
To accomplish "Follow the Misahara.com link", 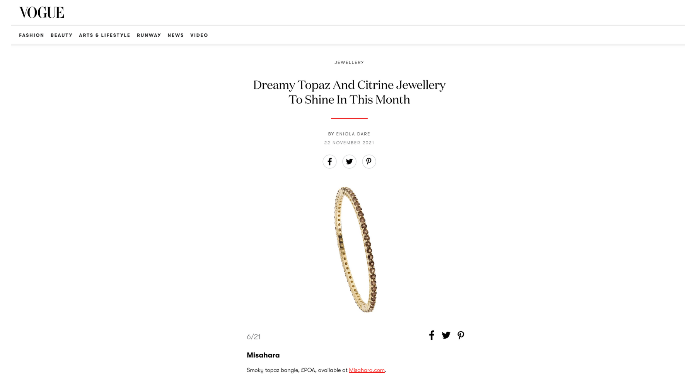I will pos(367,370).
